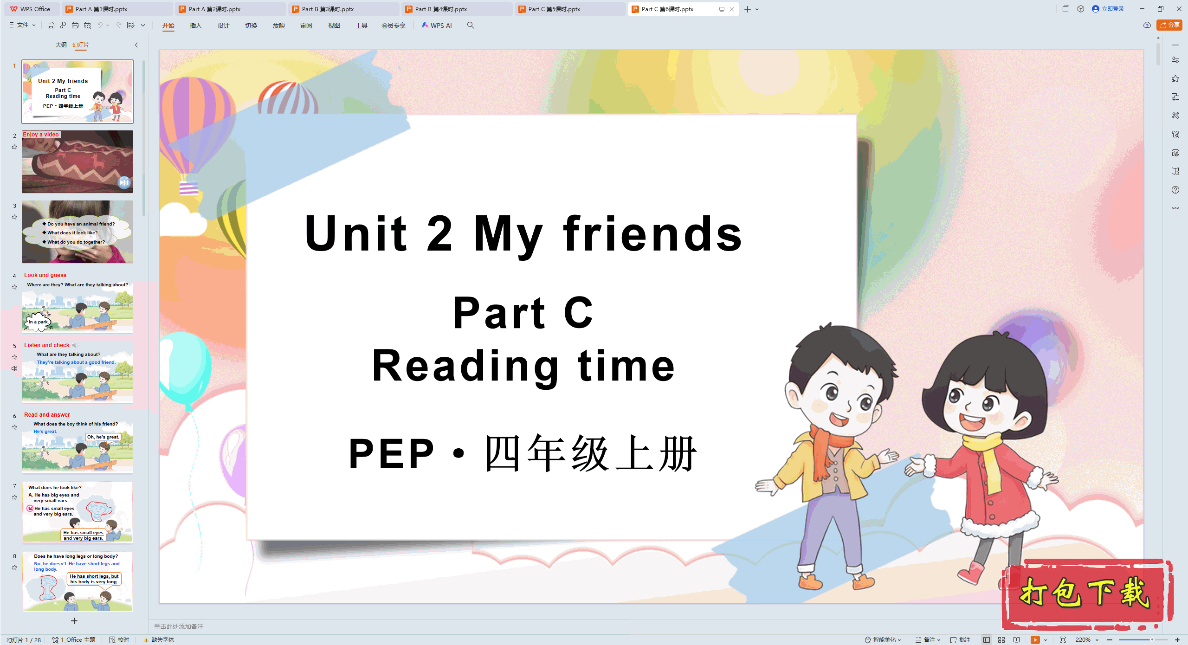Open the 审阅 Review ribbon tab

(306, 26)
